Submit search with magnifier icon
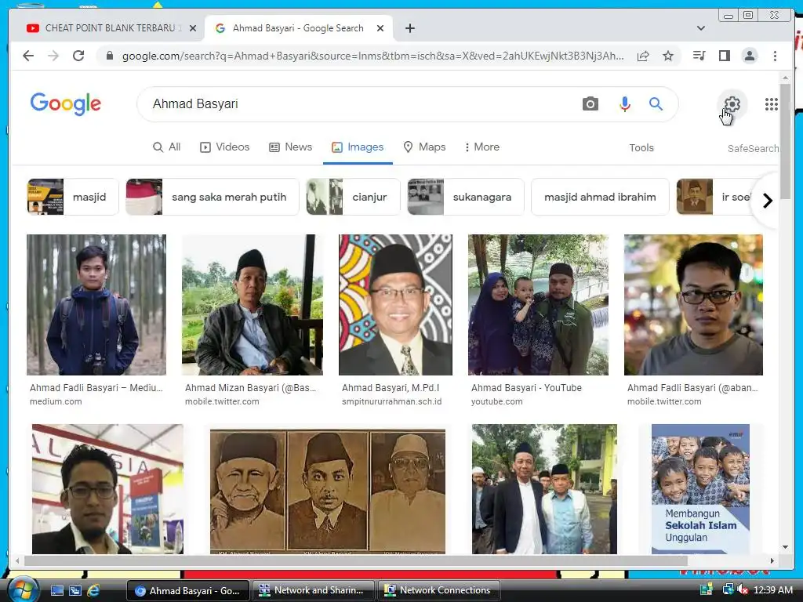The image size is (803, 602). click(656, 104)
